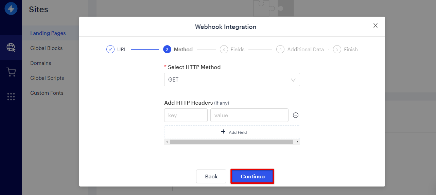Open the Select HTTP Method dropdown
The width and height of the screenshot is (436, 195).
point(232,79)
